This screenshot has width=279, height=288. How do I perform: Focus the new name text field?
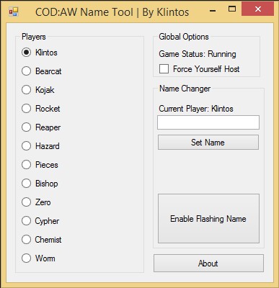[x=208, y=122]
